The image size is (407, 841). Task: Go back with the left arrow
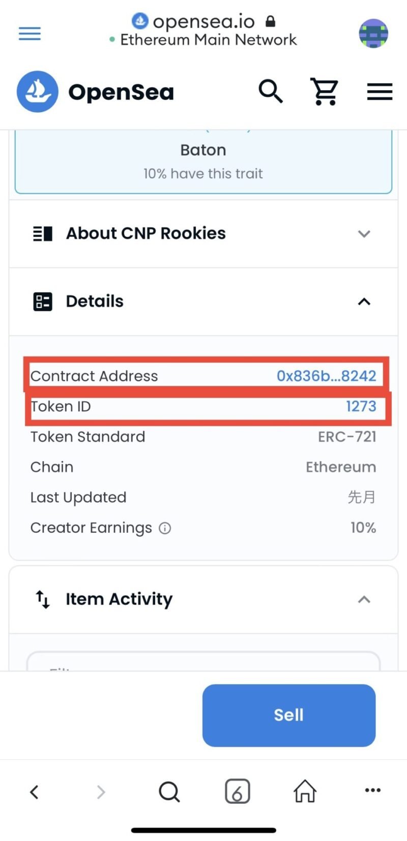pyautogui.click(x=34, y=792)
